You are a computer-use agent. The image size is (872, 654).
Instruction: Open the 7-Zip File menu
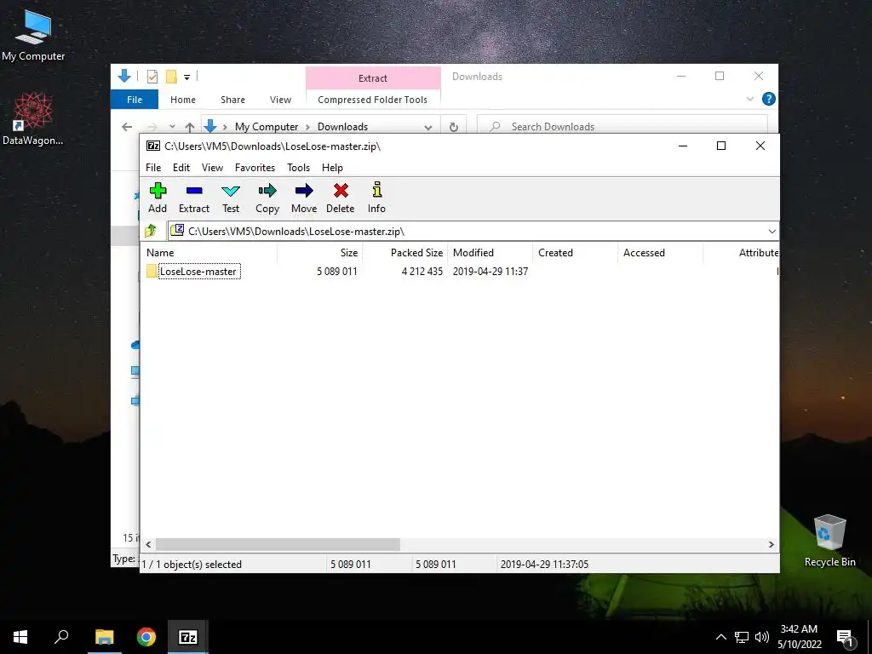pos(153,168)
